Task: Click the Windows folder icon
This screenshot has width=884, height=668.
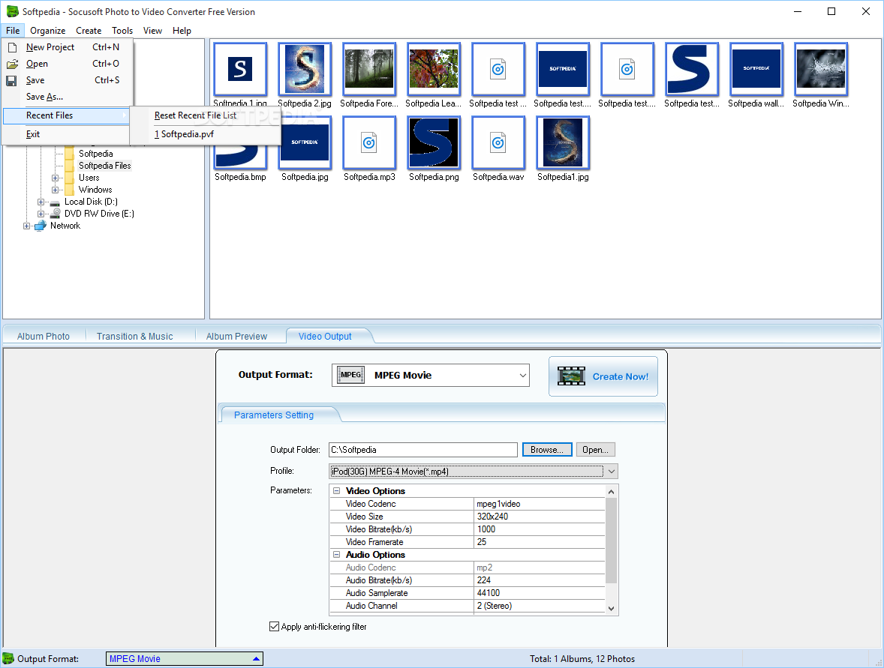Action: tap(69, 190)
